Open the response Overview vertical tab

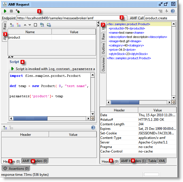tap(103, 64)
